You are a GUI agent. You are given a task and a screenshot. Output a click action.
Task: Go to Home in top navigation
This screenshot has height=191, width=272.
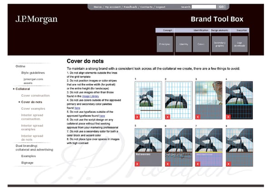pos(97,7)
